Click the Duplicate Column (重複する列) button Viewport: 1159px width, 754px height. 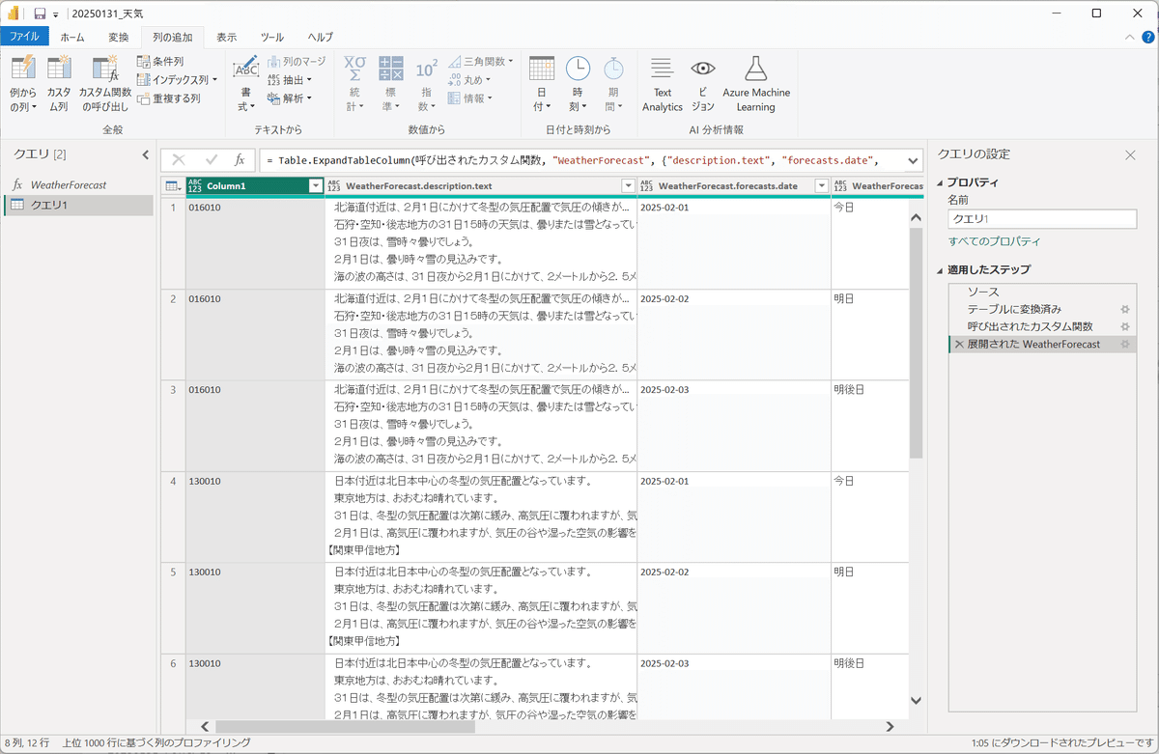pos(168,98)
